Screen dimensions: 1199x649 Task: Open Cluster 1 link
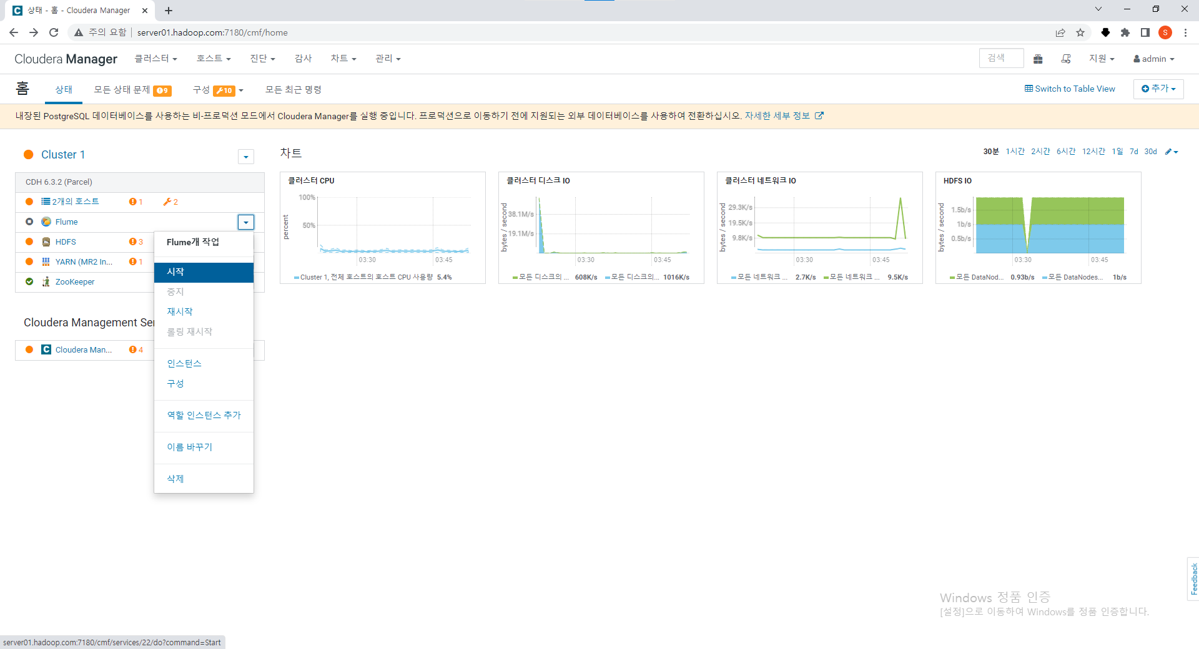tap(63, 155)
